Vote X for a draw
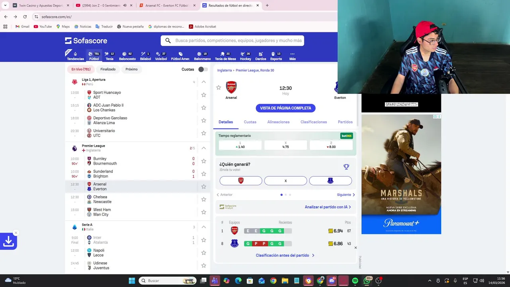Image resolution: width=510 pixels, height=287 pixels. (286, 181)
